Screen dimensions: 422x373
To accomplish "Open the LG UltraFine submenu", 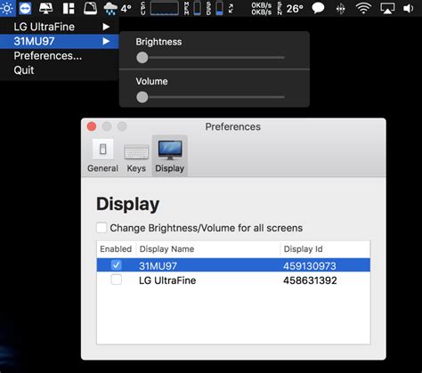I will [x=60, y=27].
